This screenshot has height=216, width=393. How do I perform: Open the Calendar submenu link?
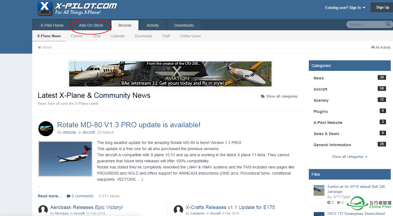(x=118, y=36)
